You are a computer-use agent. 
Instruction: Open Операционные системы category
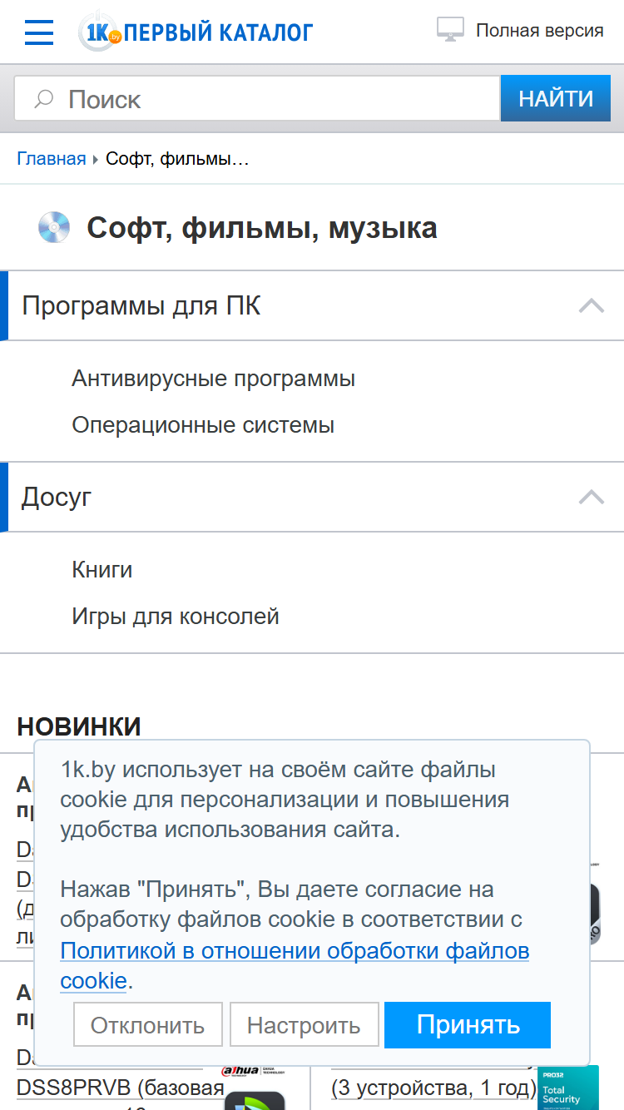(203, 425)
